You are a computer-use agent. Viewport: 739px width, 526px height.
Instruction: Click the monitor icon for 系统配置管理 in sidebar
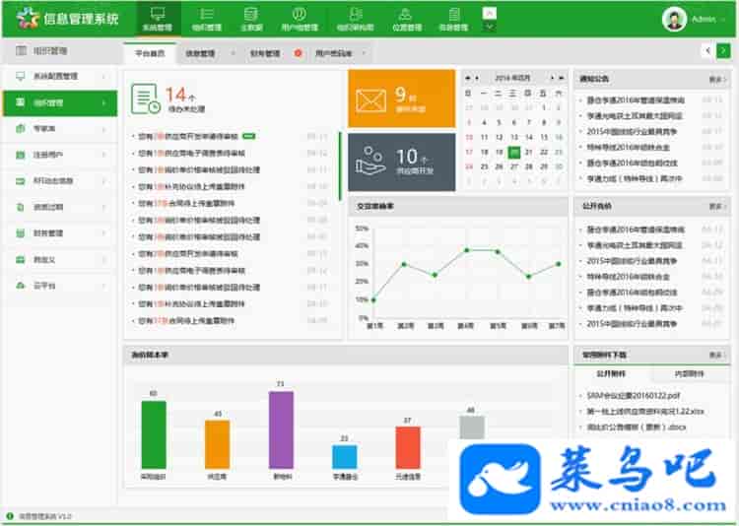21,76
